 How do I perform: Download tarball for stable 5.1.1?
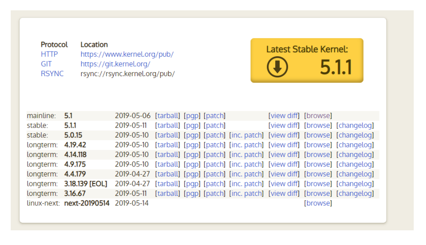(x=168, y=126)
